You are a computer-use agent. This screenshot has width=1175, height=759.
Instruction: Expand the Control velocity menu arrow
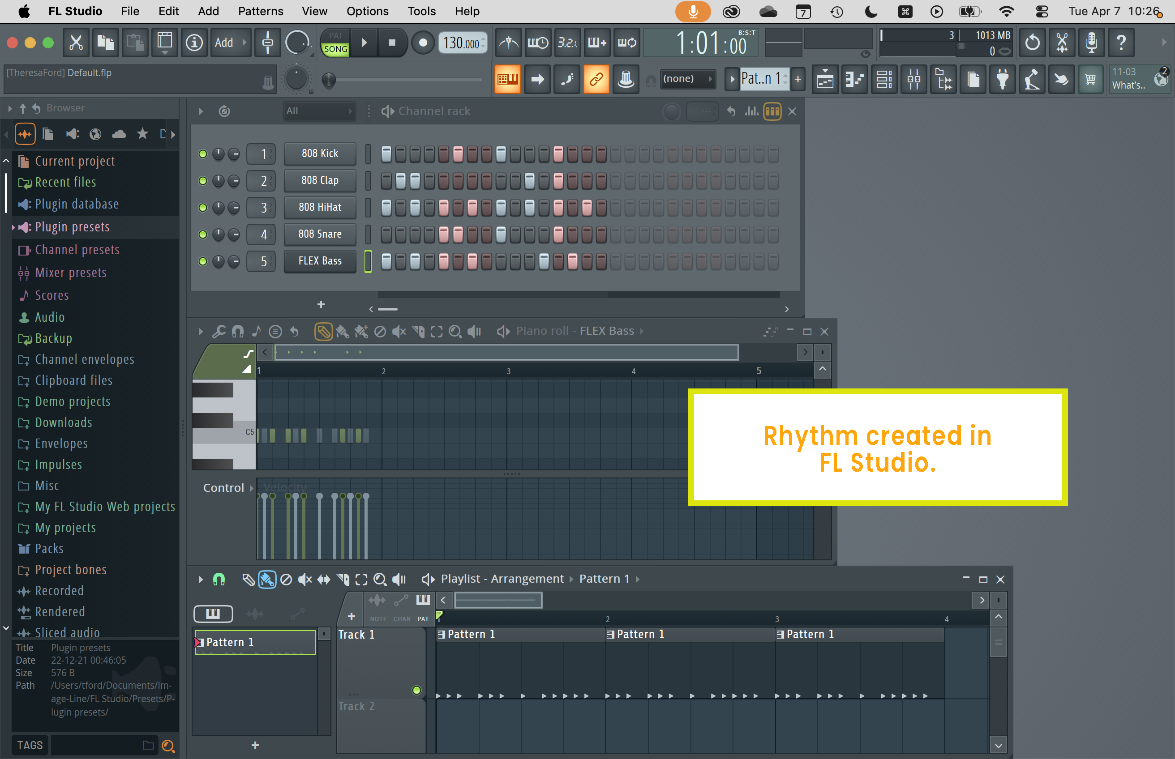[x=252, y=488]
